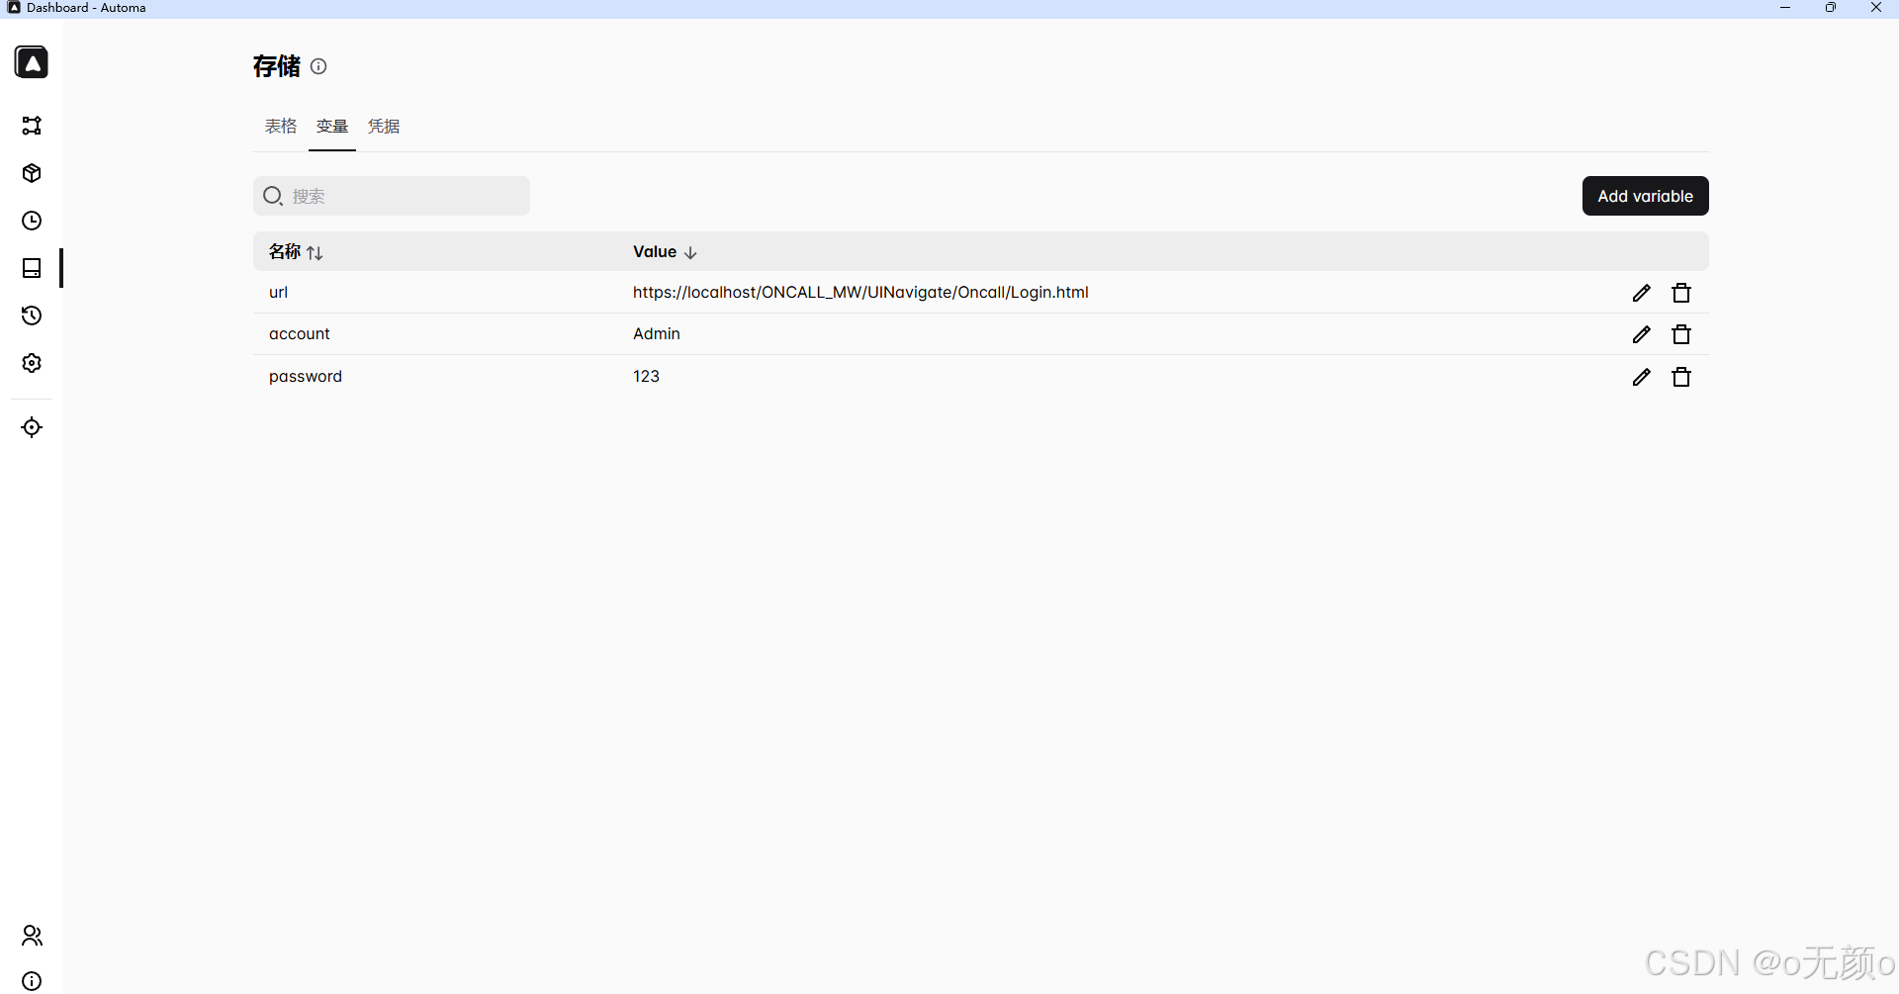Click the 存储 page heading
This screenshot has width=1899, height=994.
tap(276, 66)
